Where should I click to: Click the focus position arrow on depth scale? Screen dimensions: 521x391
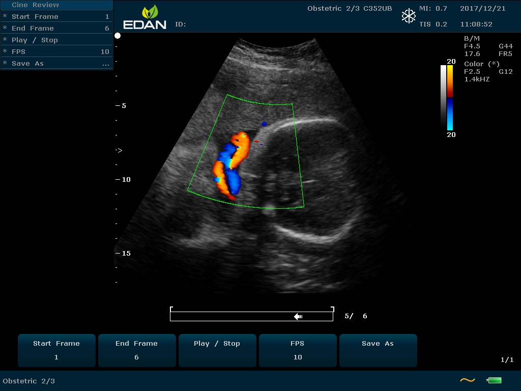click(x=119, y=151)
